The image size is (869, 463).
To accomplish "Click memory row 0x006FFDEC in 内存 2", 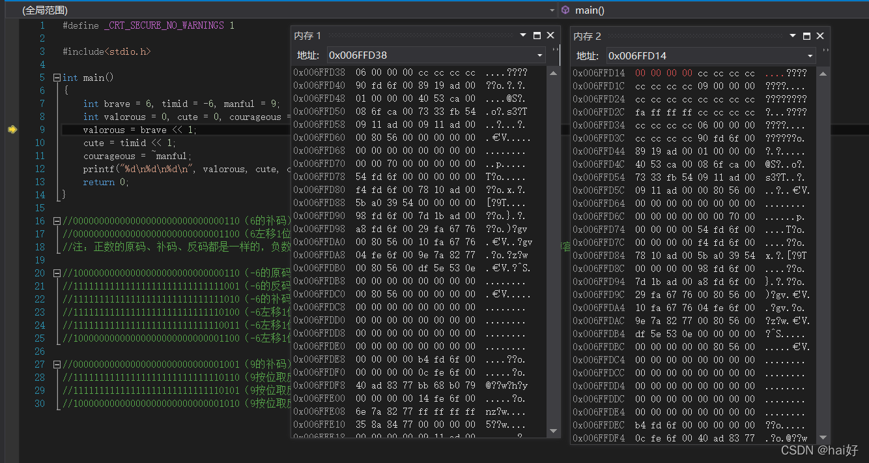I will [x=694, y=425].
